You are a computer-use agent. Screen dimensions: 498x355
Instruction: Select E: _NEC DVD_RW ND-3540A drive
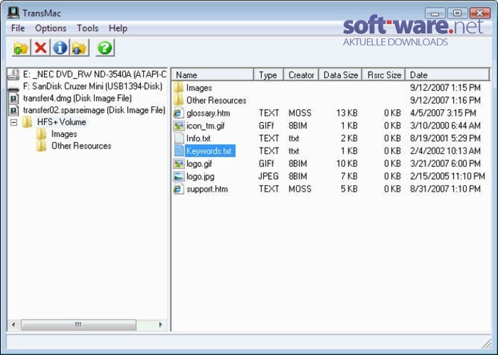pyautogui.click(x=95, y=75)
